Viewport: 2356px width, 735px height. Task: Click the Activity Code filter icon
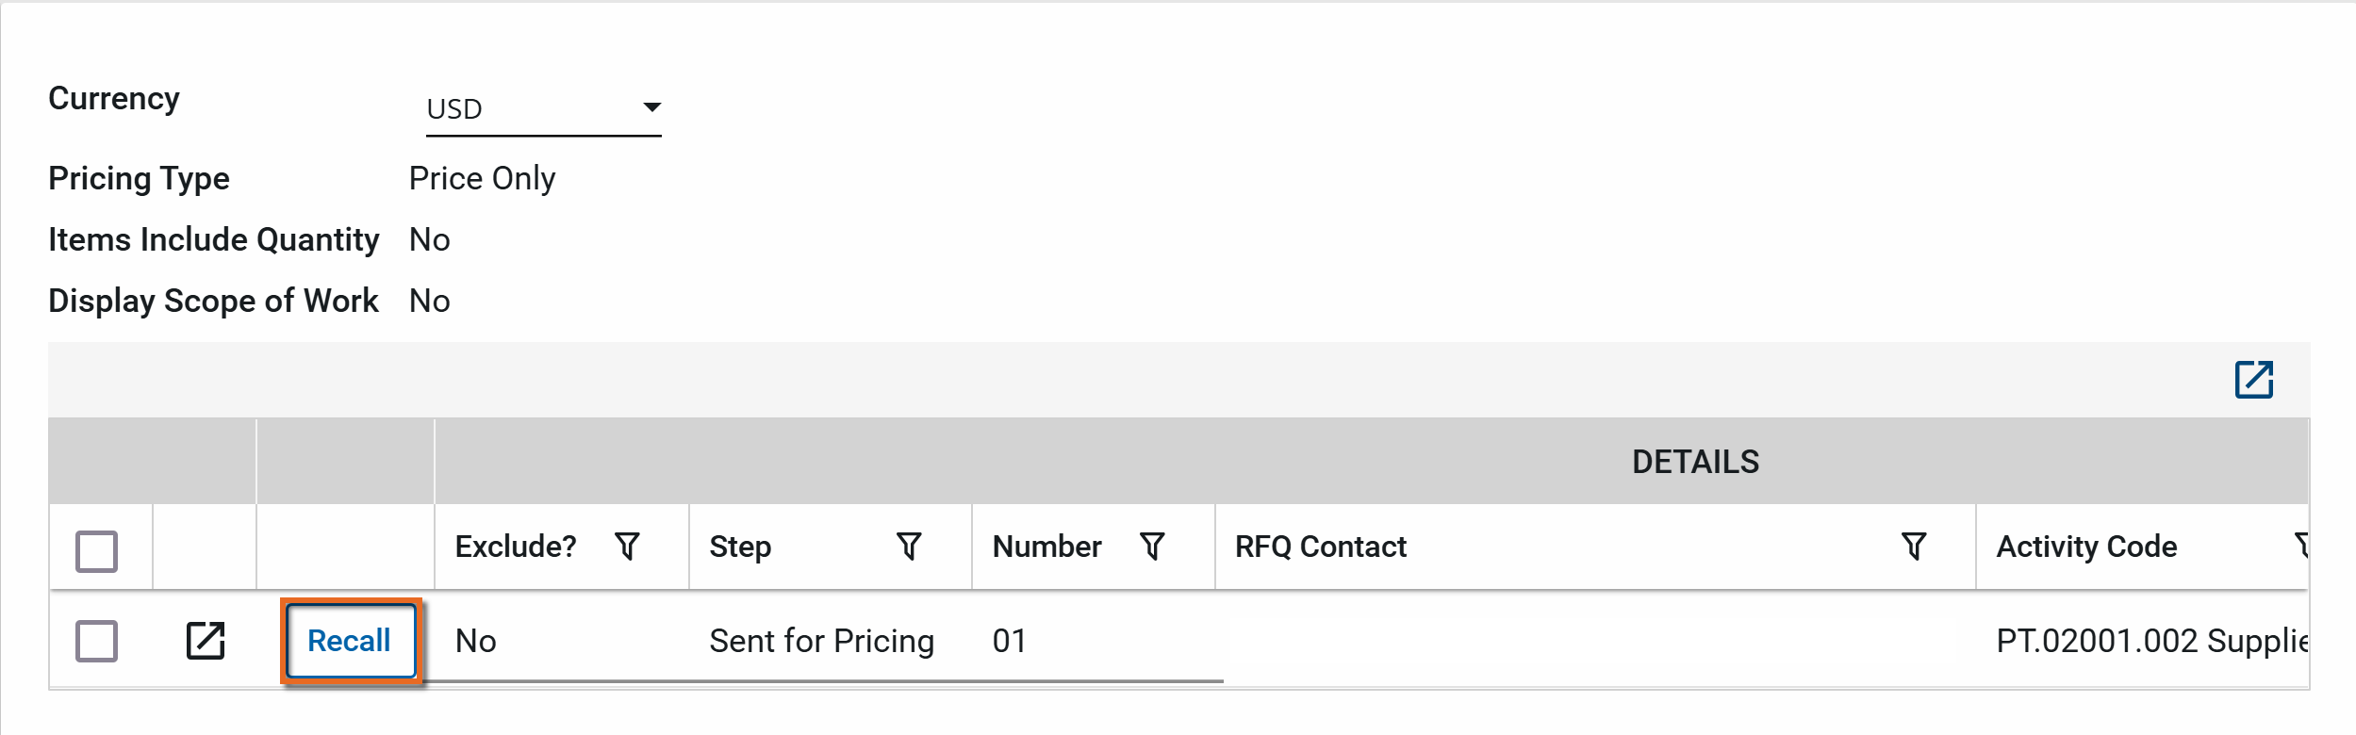(2300, 547)
